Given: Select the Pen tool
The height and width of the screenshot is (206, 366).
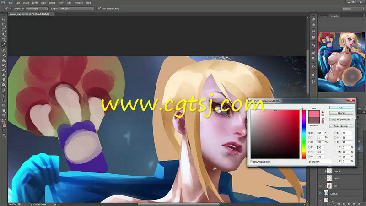Looking at the screenshot, I should click(x=4, y=90).
